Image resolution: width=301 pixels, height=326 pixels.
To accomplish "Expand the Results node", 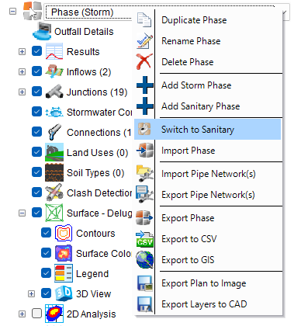I will tap(22, 51).
